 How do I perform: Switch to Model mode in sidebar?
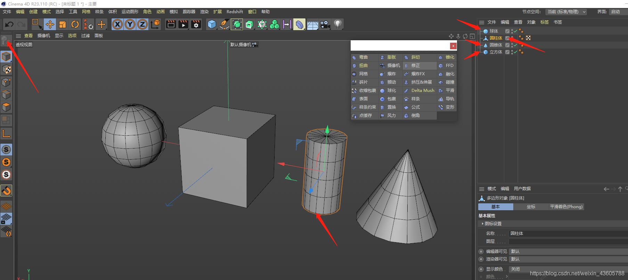(6, 57)
